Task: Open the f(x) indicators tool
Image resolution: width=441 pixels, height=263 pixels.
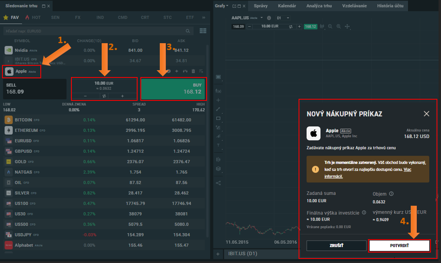Action: tap(218, 91)
